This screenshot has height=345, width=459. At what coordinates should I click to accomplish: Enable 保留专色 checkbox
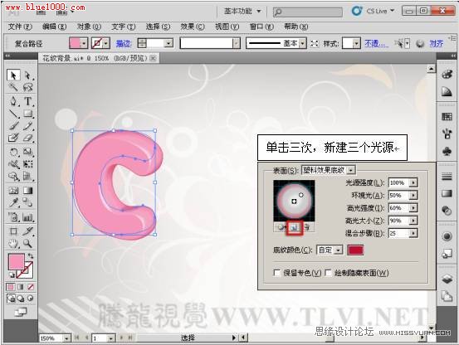[276, 273]
